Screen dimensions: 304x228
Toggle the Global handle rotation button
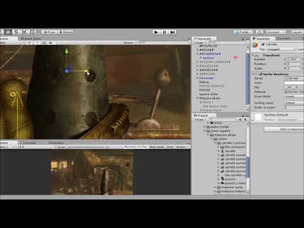[x=65, y=32]
